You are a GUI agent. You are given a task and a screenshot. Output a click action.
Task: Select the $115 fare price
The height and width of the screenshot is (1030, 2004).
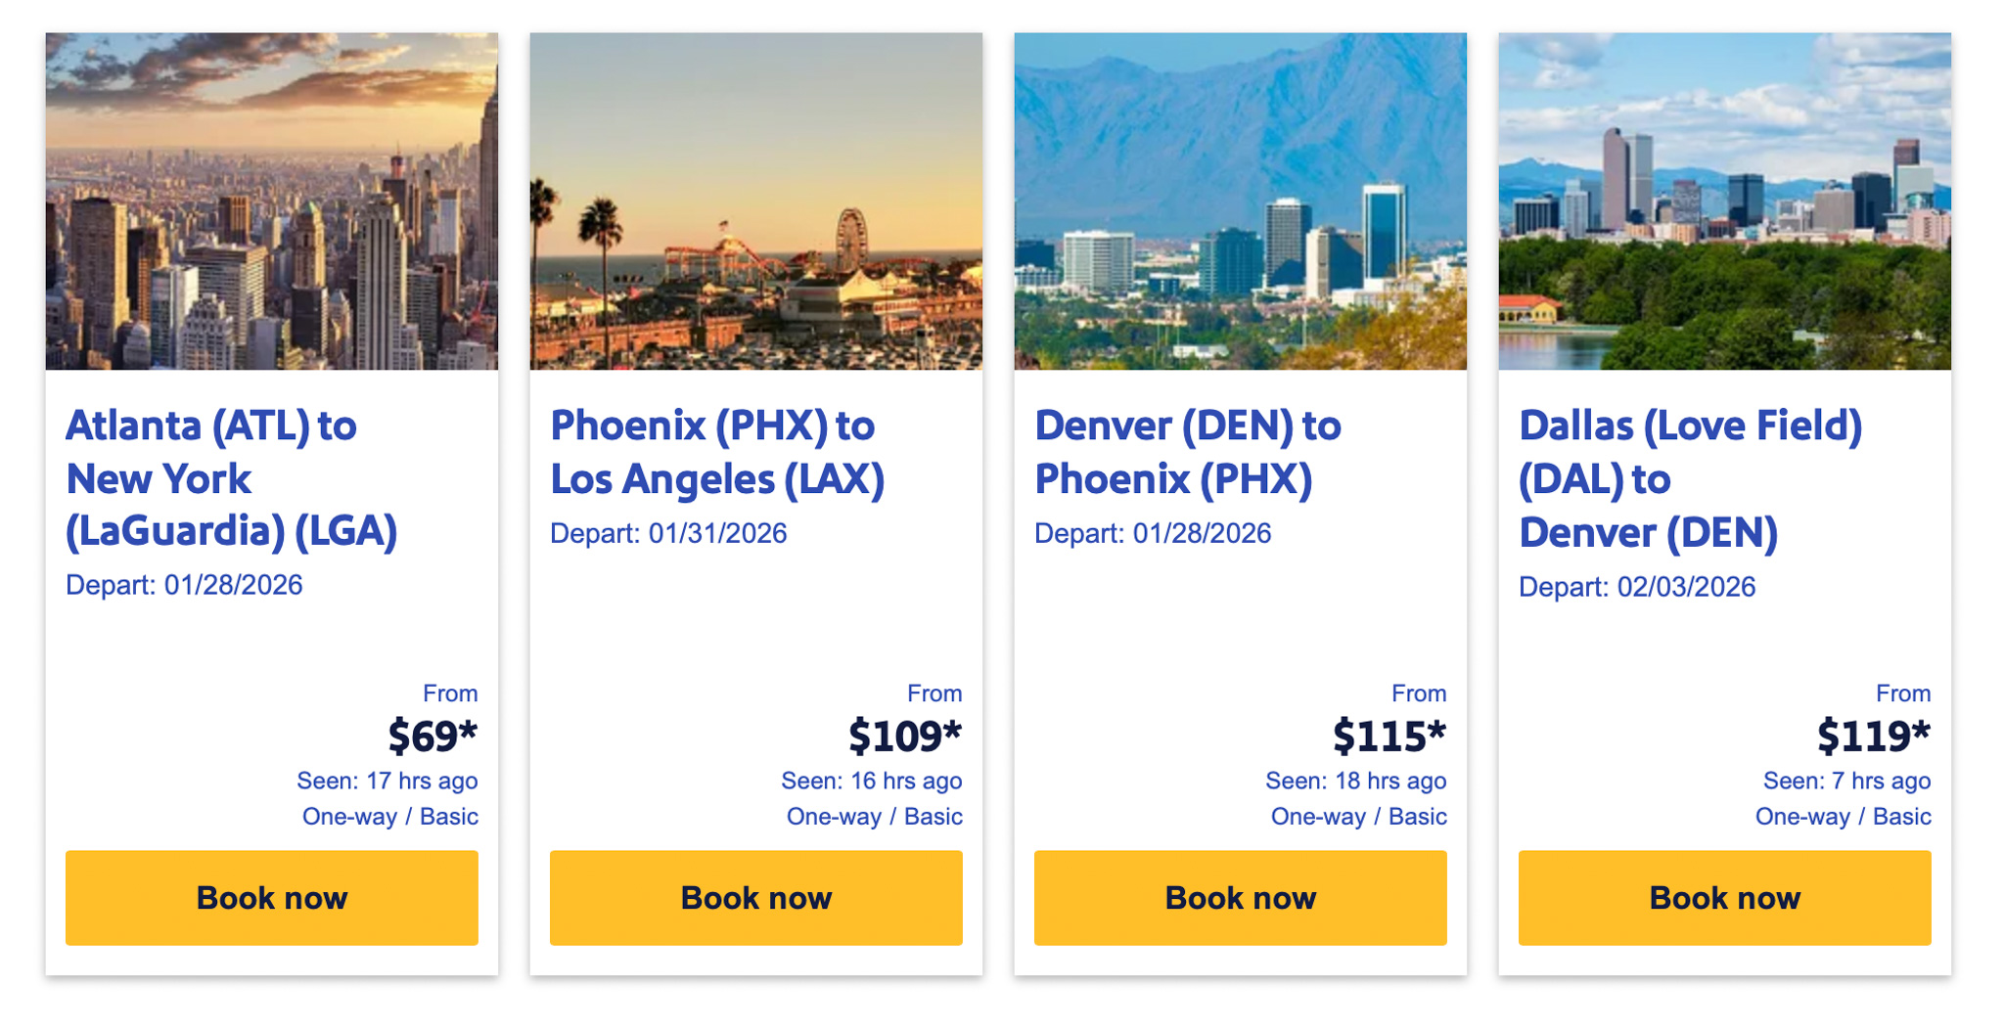[x=1389, y=736]
